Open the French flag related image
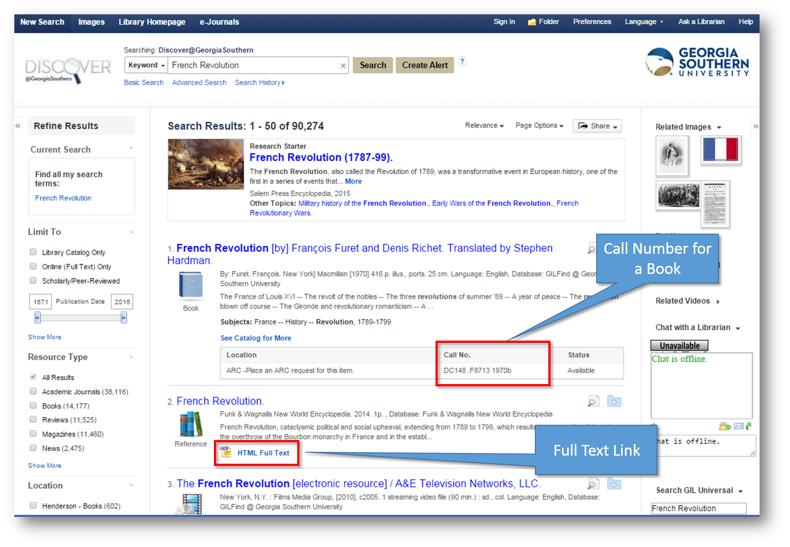Screen dimensions: 790x547 point(721,150)
